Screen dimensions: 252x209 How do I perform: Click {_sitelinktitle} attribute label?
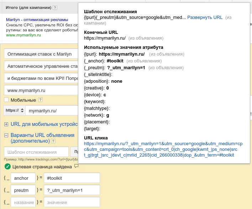pyautogui.click(x=98, y=75)
